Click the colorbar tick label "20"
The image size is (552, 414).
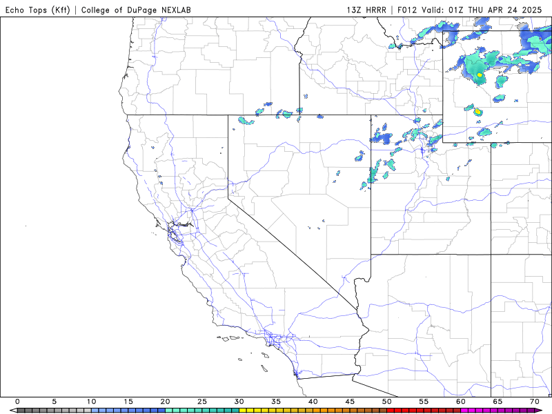point(165,402)
